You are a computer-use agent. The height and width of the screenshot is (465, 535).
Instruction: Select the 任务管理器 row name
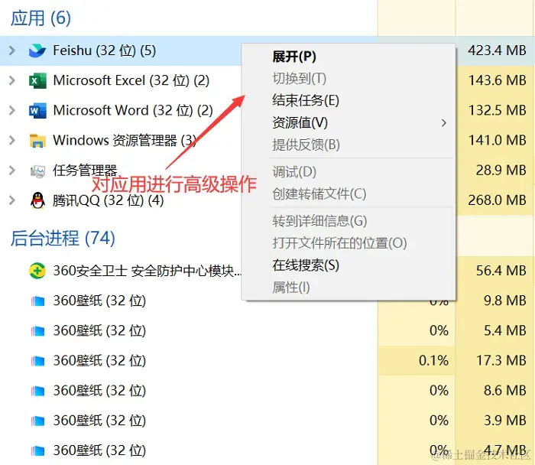tap(85, 171)
